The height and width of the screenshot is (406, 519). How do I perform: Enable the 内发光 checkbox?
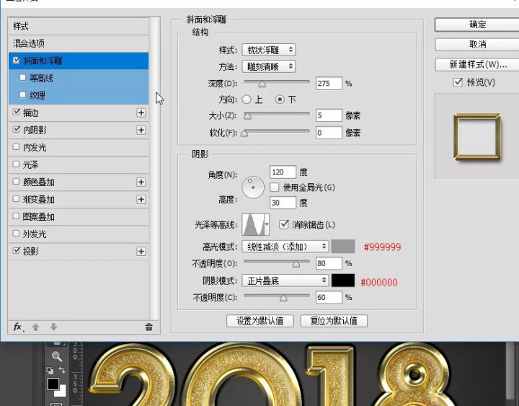tap(16, 146)
